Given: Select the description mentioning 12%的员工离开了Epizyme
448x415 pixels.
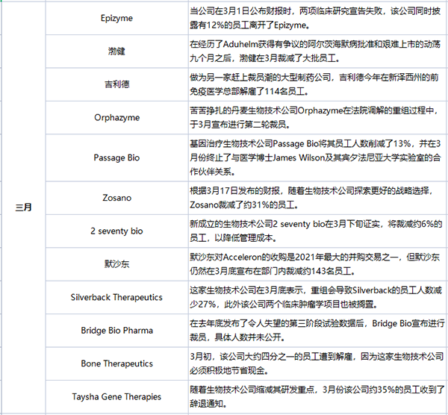Looking at the screenshot, I should [318, 18].
